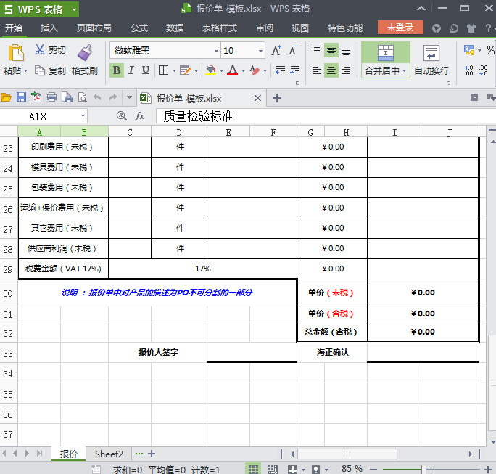Open the 数据 ribbon tab
The image size is (496, 474).
(x=175, y=28)
